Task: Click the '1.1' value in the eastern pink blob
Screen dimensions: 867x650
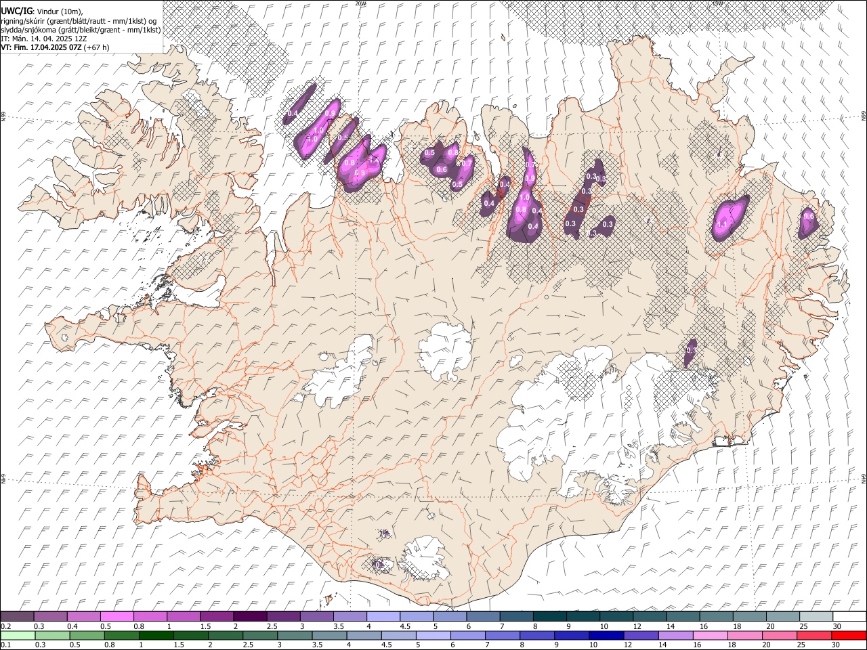Action: click(x=722, y=225)
